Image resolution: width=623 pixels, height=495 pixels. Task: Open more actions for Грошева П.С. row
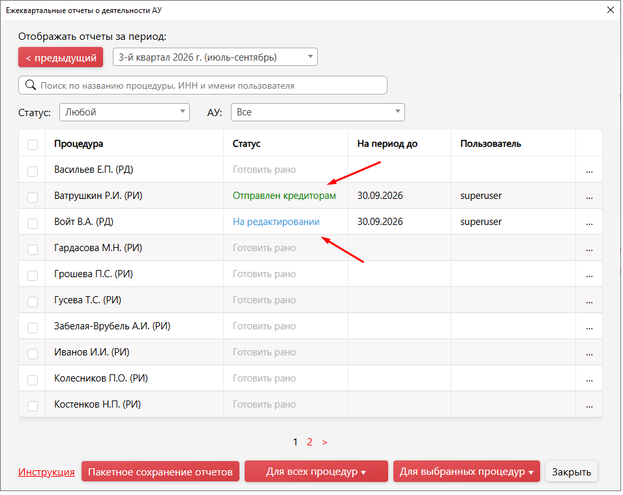pos(589,276)
